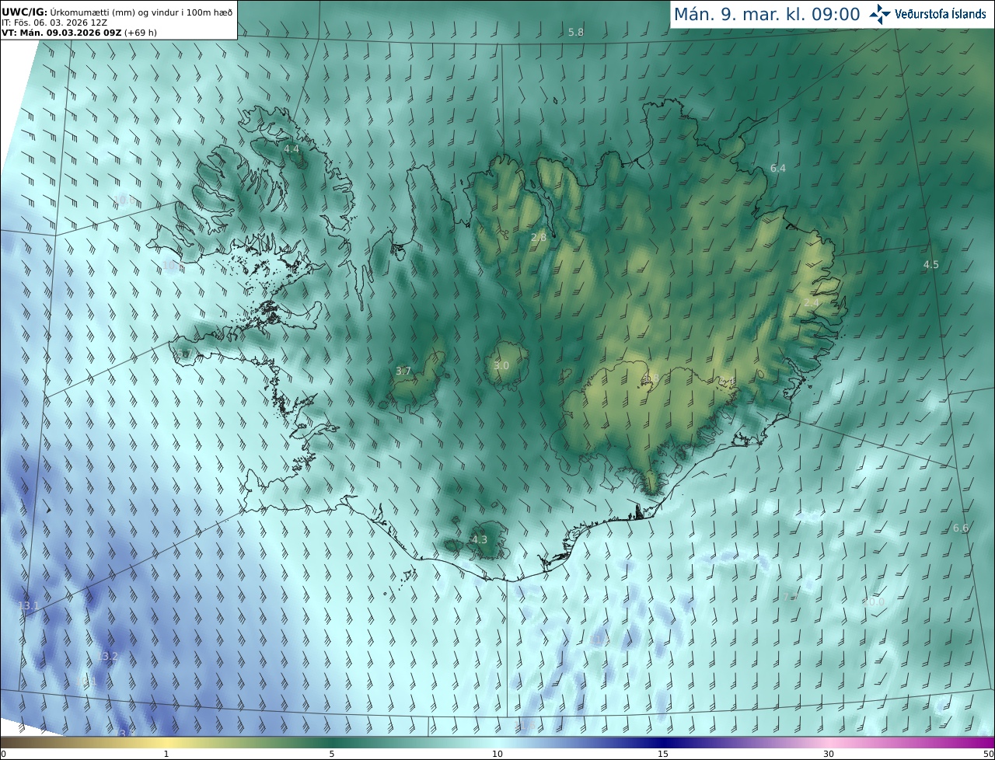The height and width of the screenshot is (760, 995).
Task: Click the colorbar tick label 5
Action: pos(332,754)
